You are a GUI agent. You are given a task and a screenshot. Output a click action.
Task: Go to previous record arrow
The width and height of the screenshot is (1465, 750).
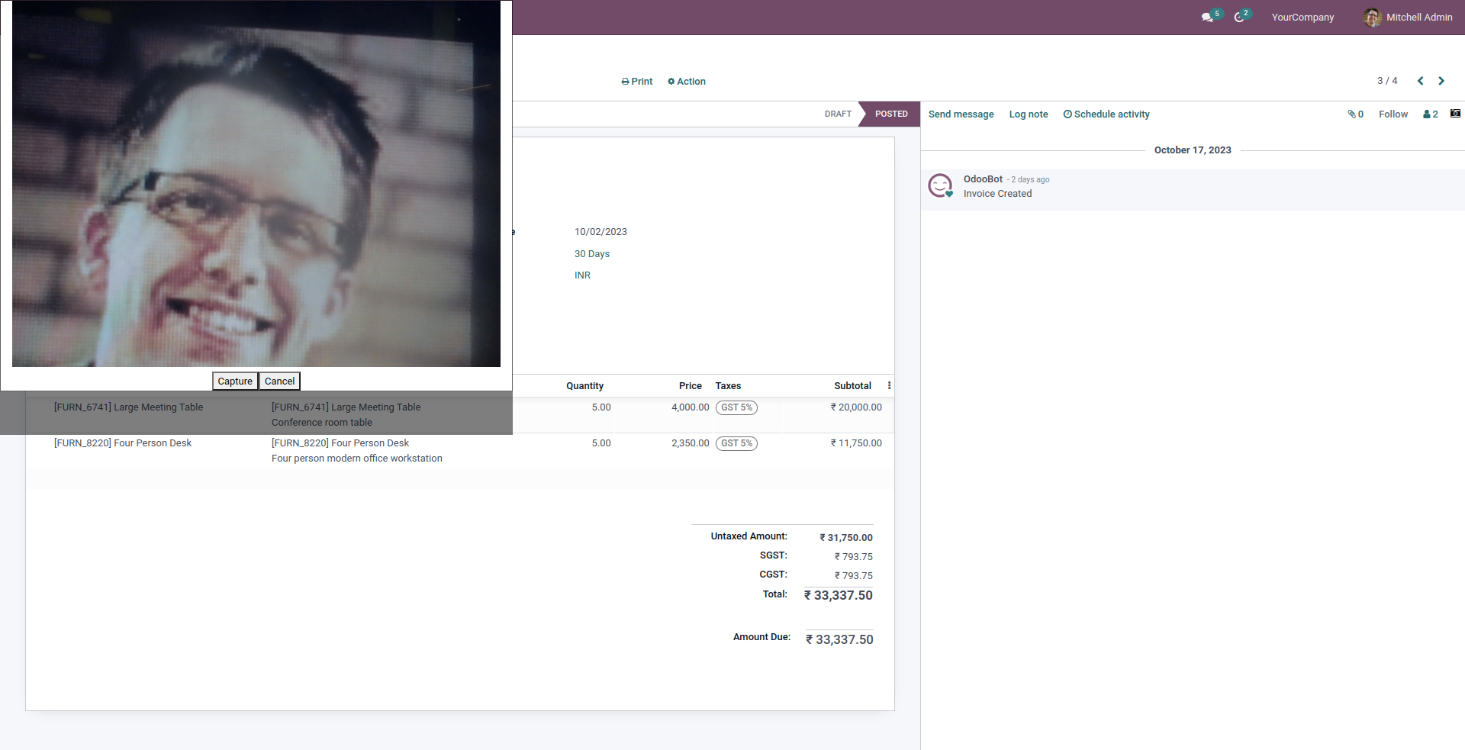[1420, 81]
